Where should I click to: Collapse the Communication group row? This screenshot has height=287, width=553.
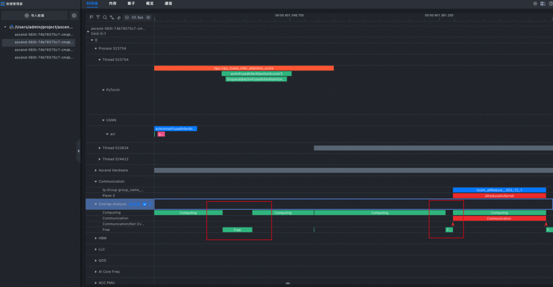(96, 181)
